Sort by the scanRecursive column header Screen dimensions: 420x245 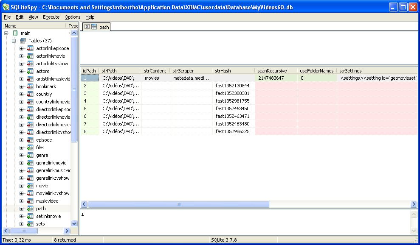276,71
